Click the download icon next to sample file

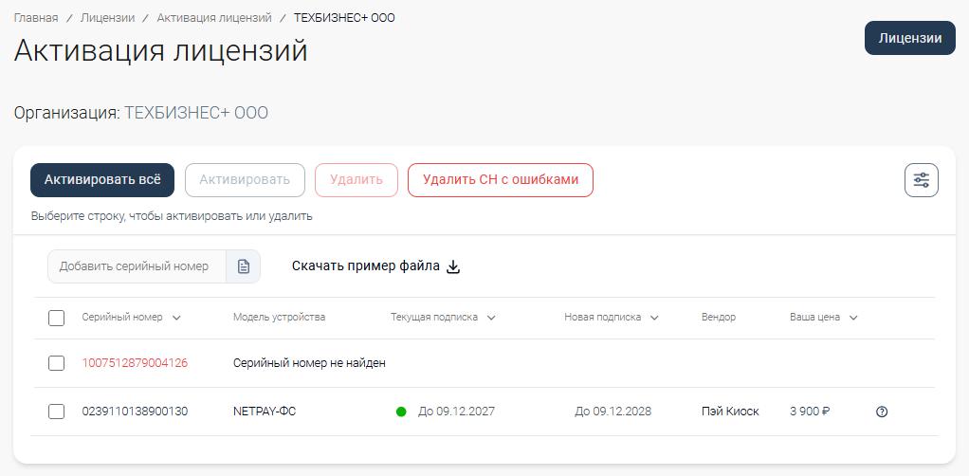(x=453, y=266)
